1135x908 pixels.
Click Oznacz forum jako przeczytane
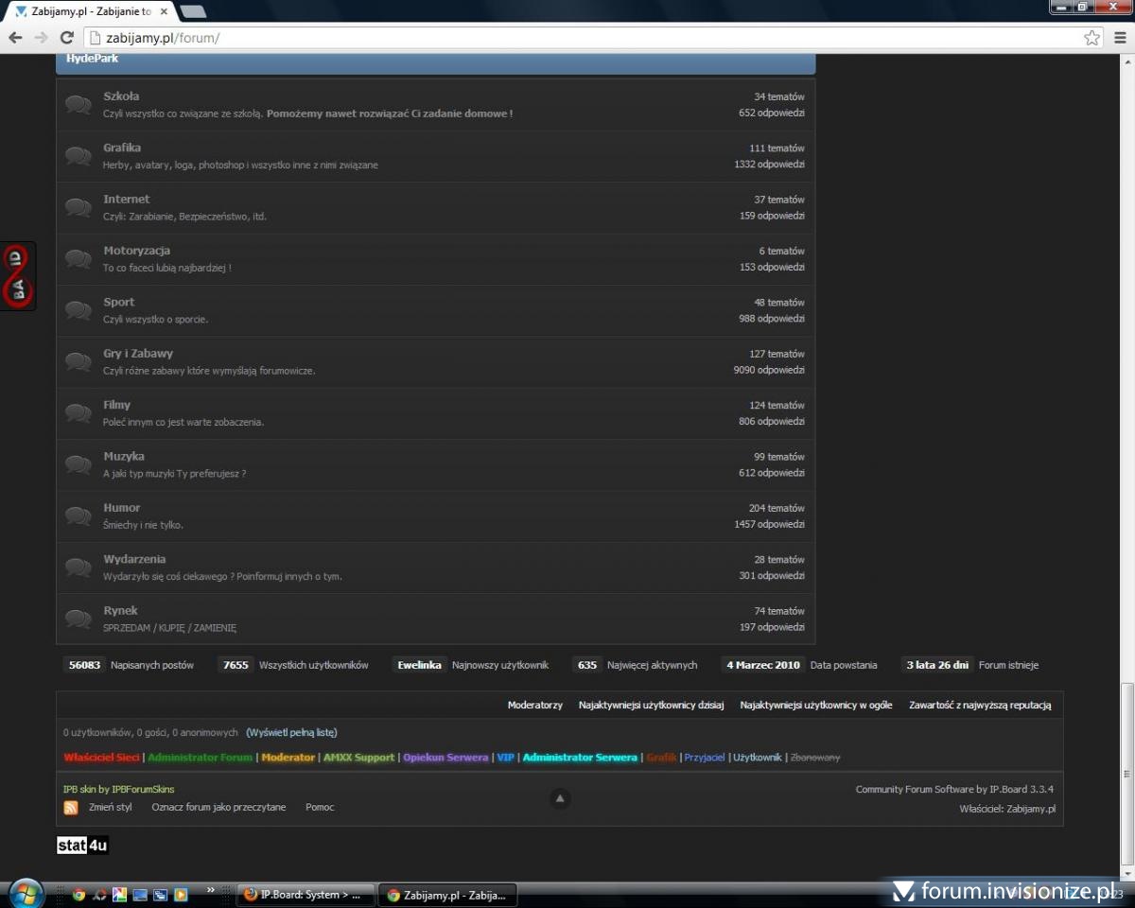(x=218, y=808)
